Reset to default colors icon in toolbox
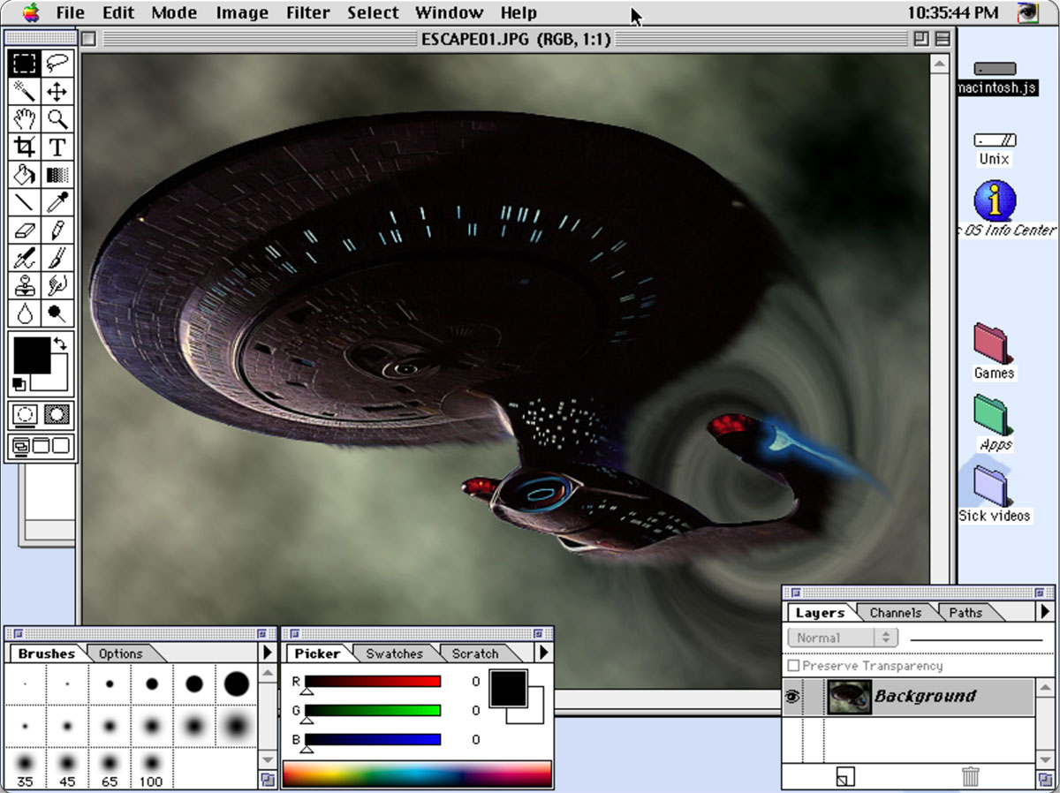Screen dimensions: 1060x793 [19, 384]
